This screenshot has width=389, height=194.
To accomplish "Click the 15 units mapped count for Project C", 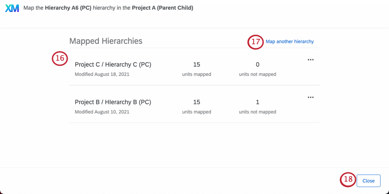I will 196,65.
